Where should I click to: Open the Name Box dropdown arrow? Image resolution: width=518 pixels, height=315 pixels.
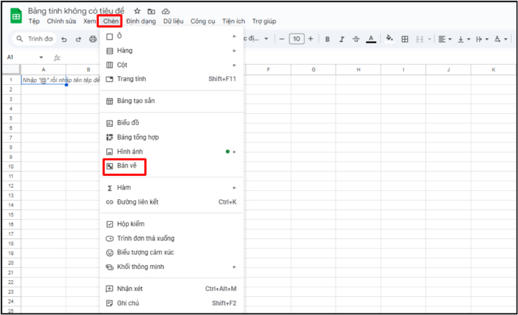pos(41,58)
